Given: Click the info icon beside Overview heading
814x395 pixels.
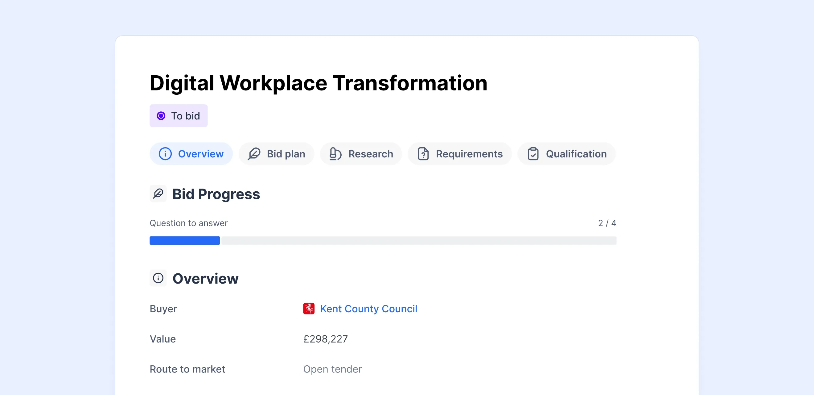Looking at the screenshot, I should 158,278.
